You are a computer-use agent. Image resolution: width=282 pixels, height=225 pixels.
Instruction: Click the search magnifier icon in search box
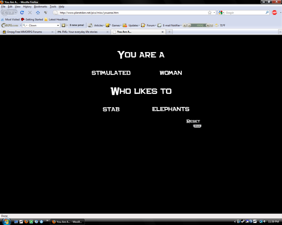pyautogui.click(x=267, y=13)
